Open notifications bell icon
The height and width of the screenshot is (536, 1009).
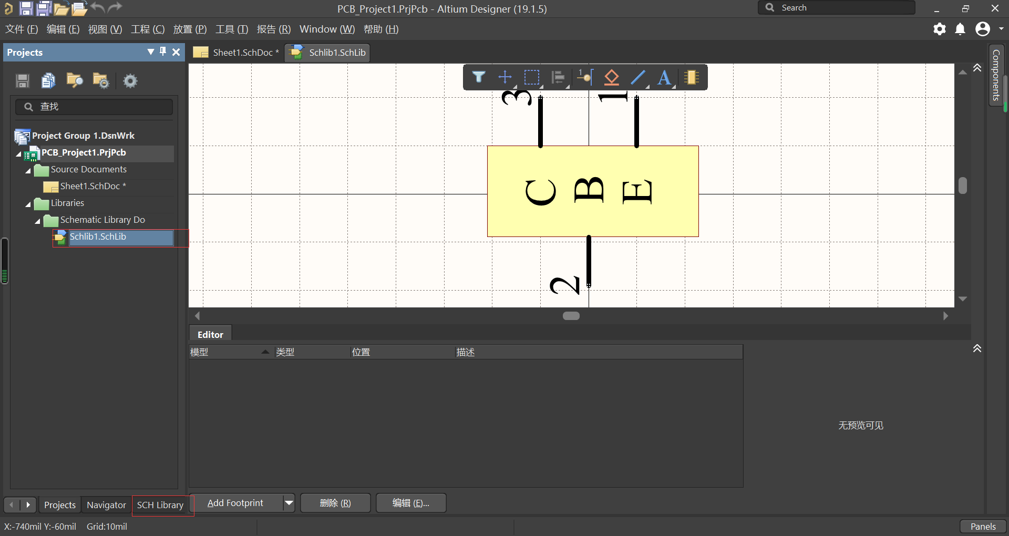click(960, 29)
